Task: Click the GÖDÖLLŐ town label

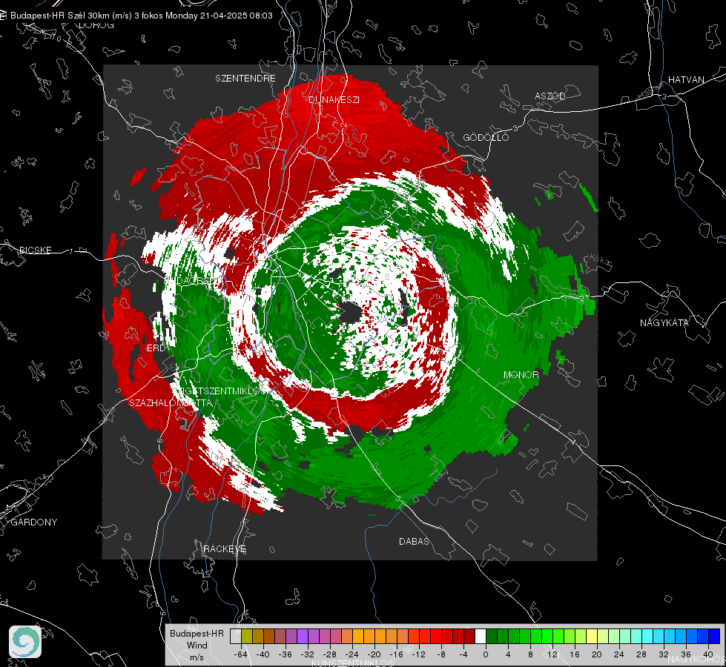Action: (486, 137)
